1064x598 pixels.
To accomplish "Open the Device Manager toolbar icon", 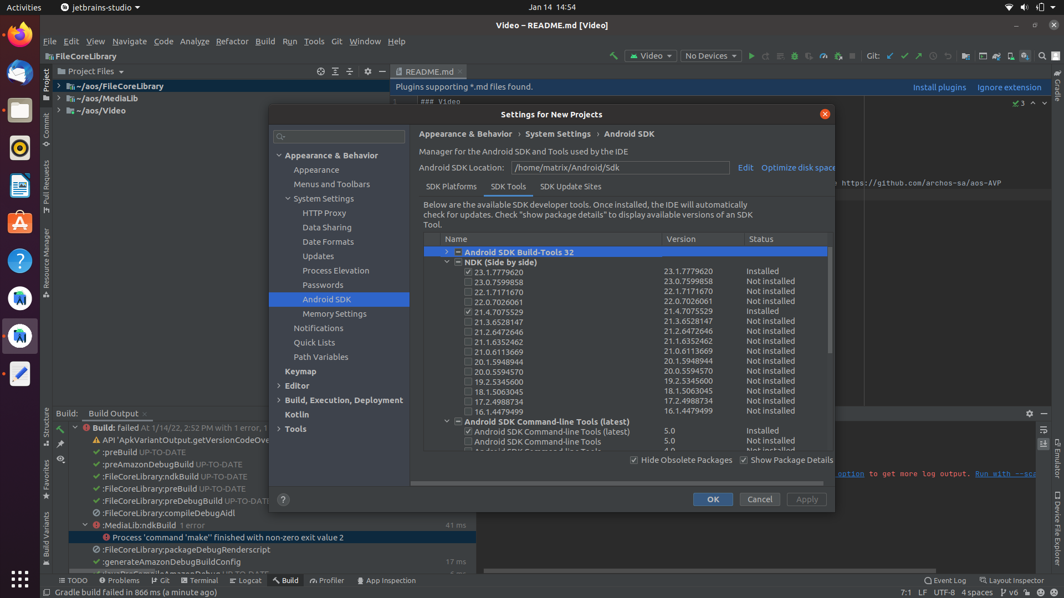I will point(1010,56).
